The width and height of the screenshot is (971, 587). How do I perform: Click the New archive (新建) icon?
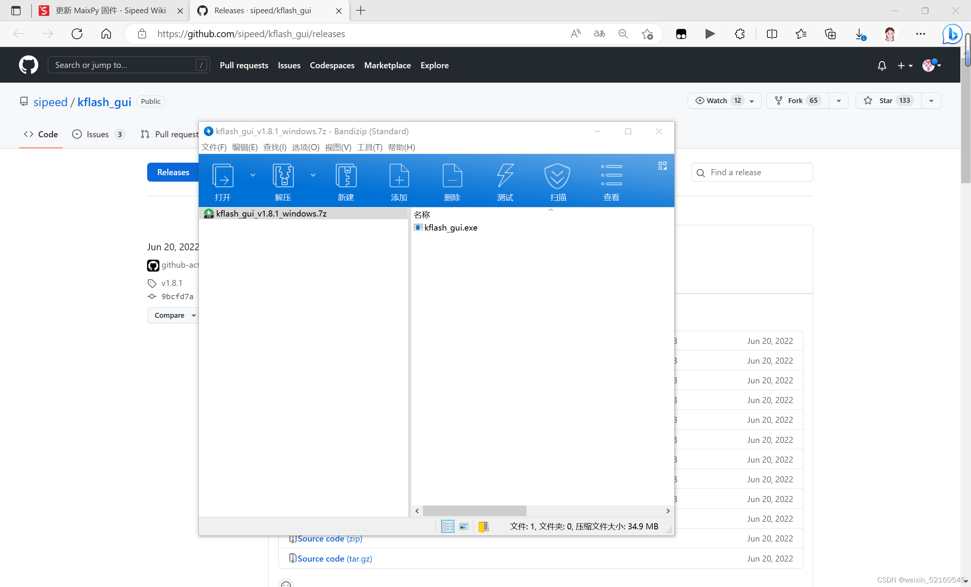tap(346, 176)
